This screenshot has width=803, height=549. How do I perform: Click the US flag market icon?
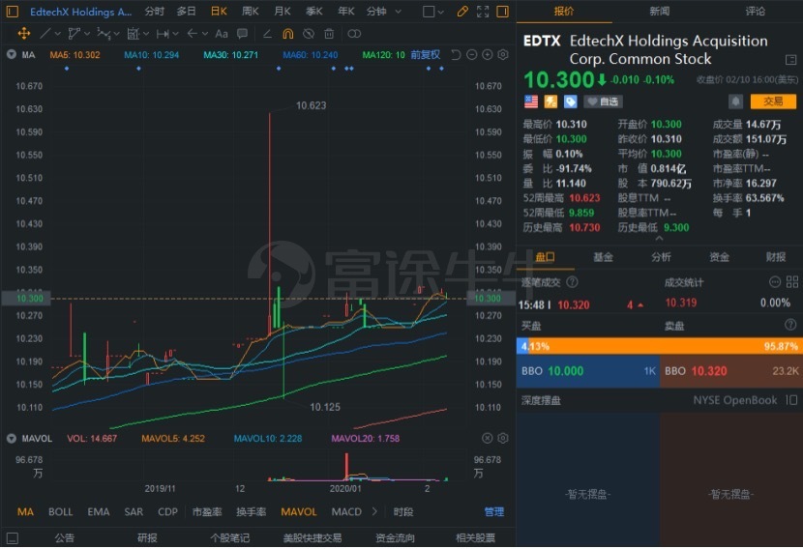tap(531, 101)
